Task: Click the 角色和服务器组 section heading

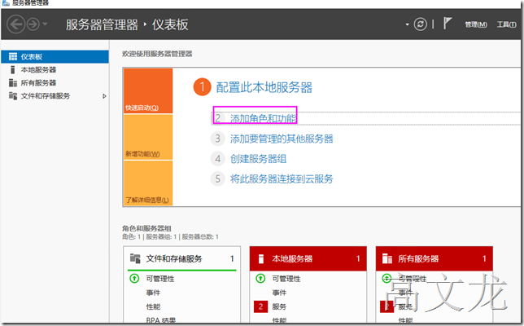Action: (146, 228)
